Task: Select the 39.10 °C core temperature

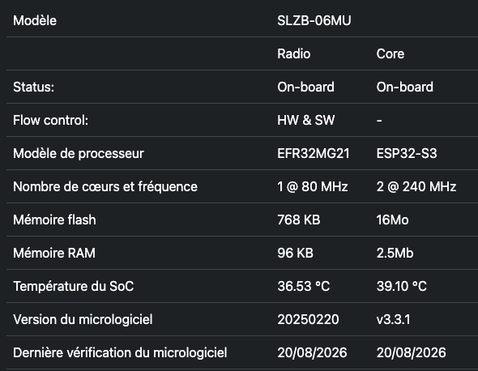Action: tap(402, 286)
